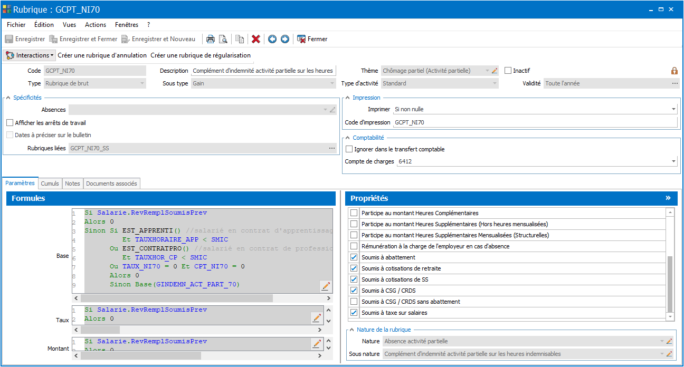This screenshot has height=367, width=684.
Task: Edit the Taux formula with its pencil icon
Action: [x=317, y=317]
